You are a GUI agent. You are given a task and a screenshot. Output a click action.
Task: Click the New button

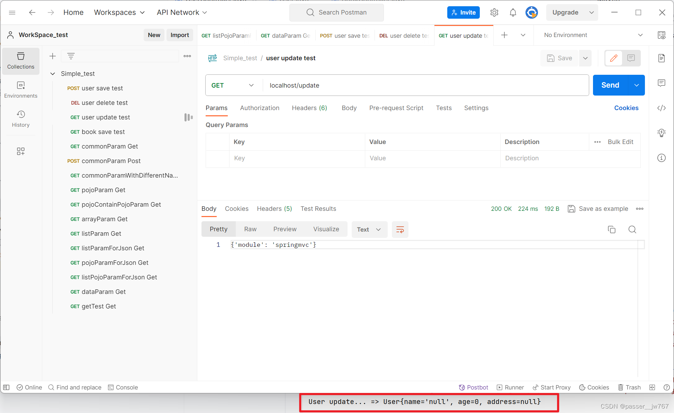[154, 35]
